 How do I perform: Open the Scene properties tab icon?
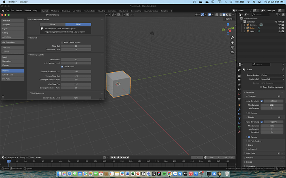(x=239, y=89)
